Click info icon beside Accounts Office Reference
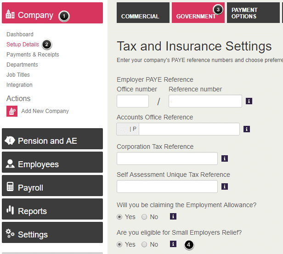The image size is (283, 254). (x=246, y=129)
